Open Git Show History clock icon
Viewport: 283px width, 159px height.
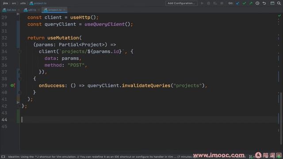coord(257,3)
